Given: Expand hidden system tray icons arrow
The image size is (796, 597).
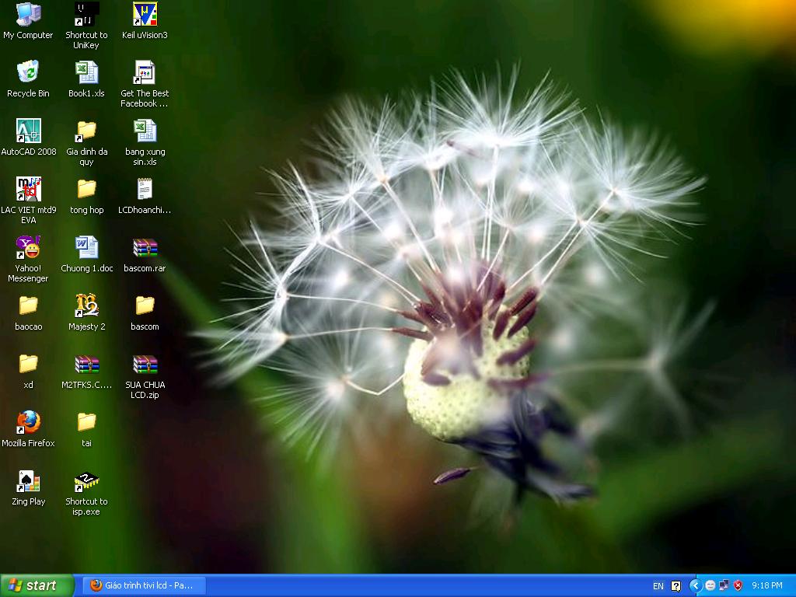Looking at the screenshot, I should point(696,585).
